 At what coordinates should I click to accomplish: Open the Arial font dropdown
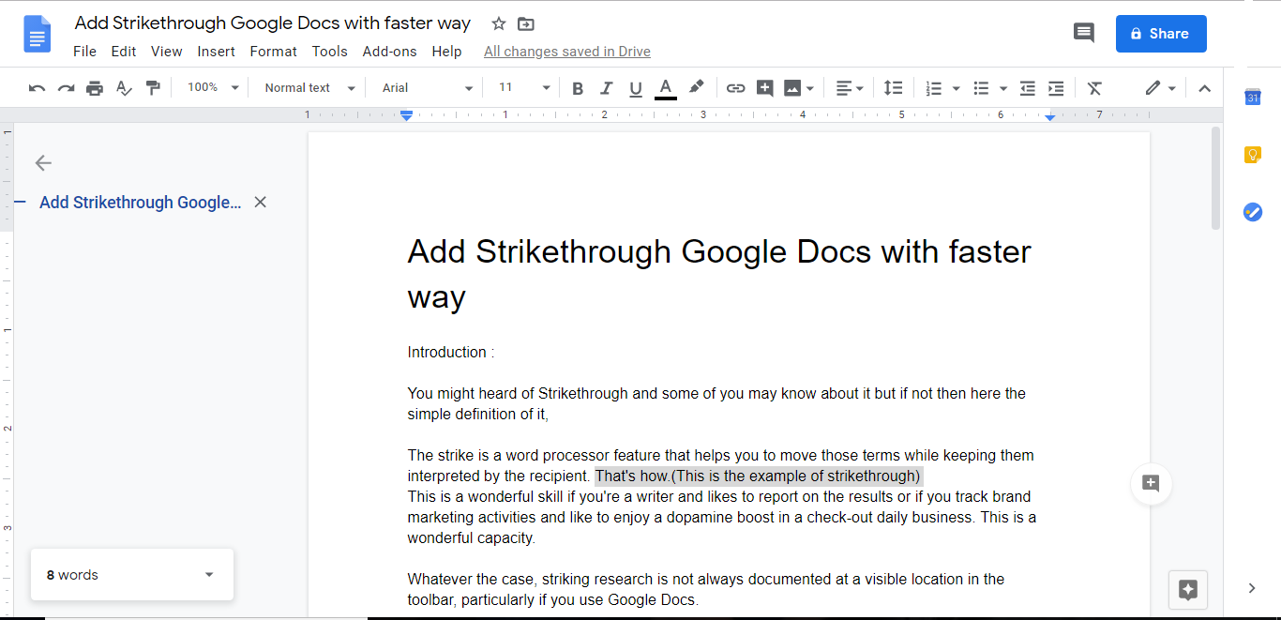pyautogui.click(x=428, y=88)
